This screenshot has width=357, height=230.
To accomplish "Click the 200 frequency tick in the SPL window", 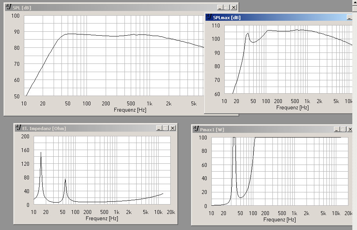I will 106,104.
